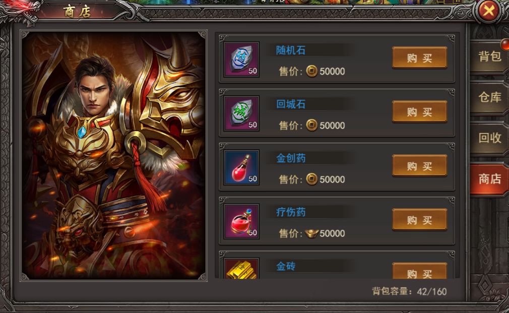Buy the 随机石 with 购买 button
The width and height of the screenshot is (509, 313).
[x=419, y=58]
